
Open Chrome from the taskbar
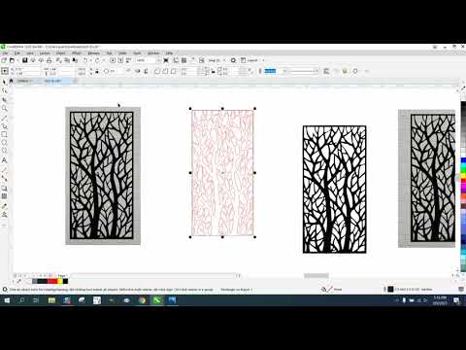tap(142, 300)
